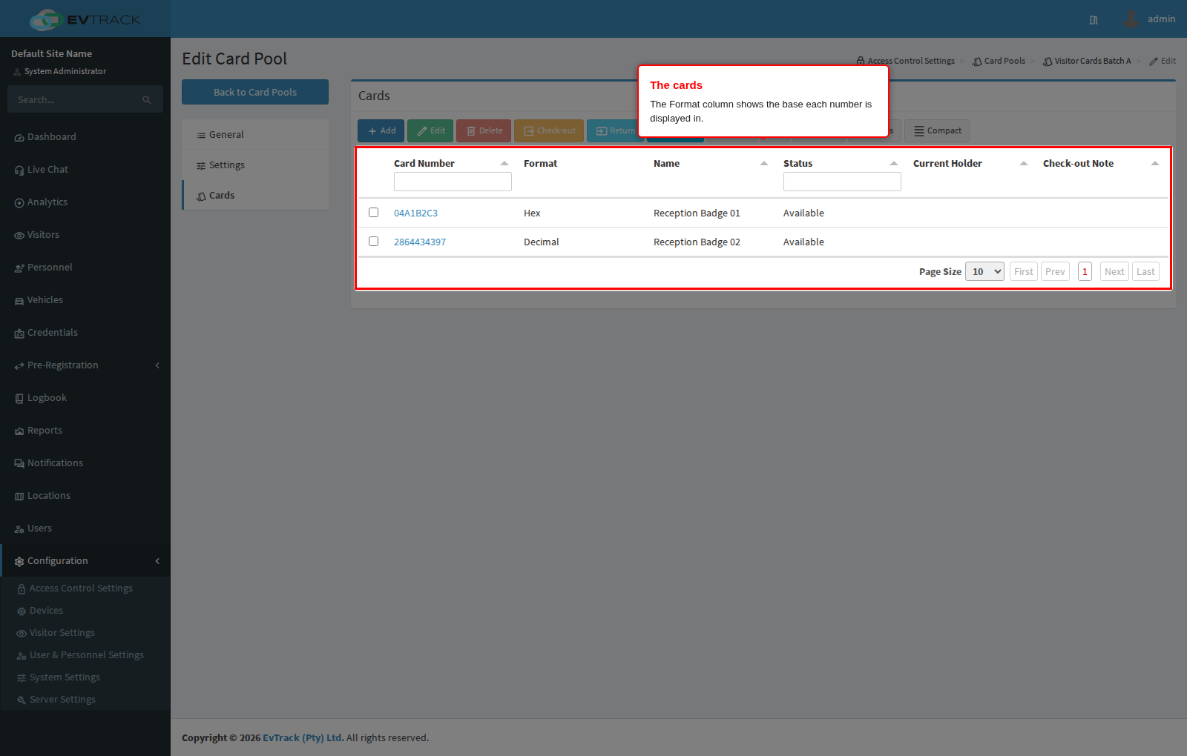Tick the checkbox for card 2864434397
This screenshot has width=1187, height=756.
[x=373, y=242]
